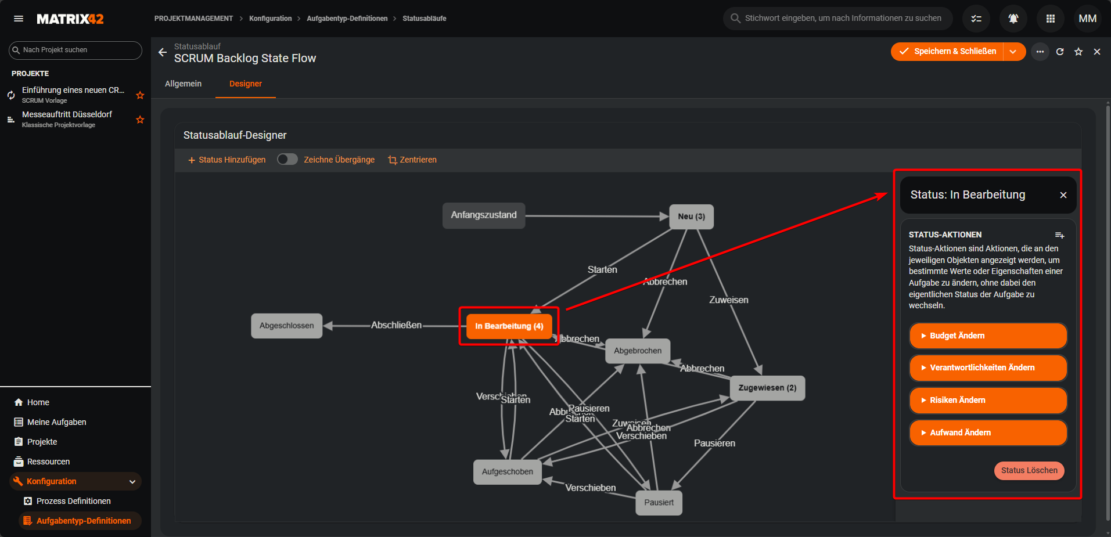Collapse the Konfiguration sidebar section
Image resolution: width=1111 pixels, height=537 pixels.
pyautogui.click(x=132, y=481)
